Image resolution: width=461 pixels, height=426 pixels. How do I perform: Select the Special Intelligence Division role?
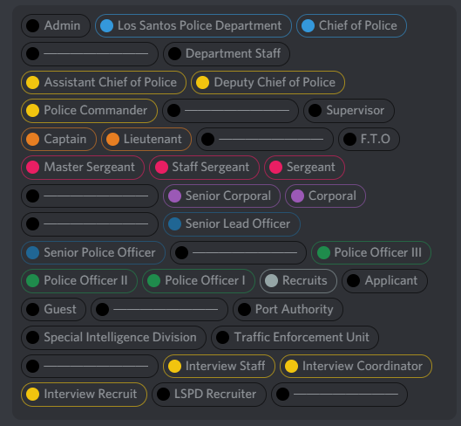click(x=113, y=338)
